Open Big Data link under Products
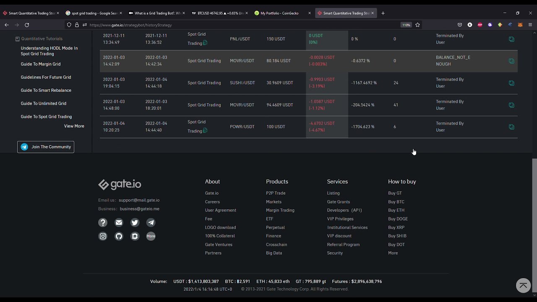Image resolution: width=537 pixels, height=302 pixels. 274,253
